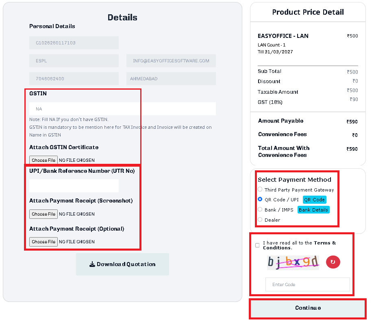Click the red captcha refresh icon

333,262
